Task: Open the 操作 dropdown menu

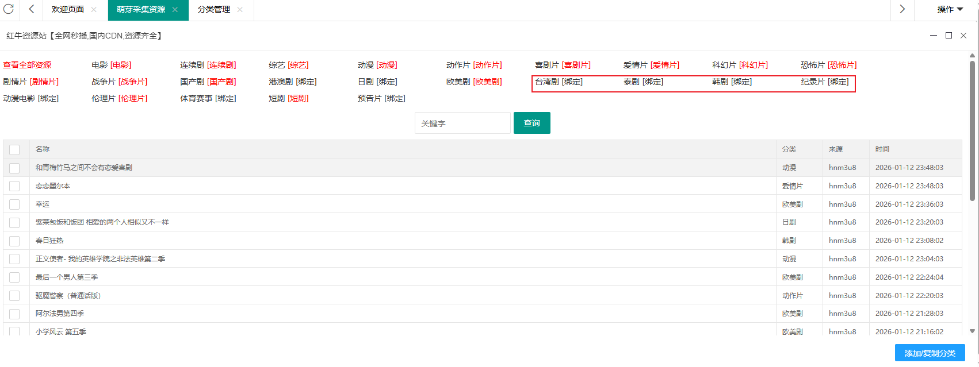Action: click(950, 10)
